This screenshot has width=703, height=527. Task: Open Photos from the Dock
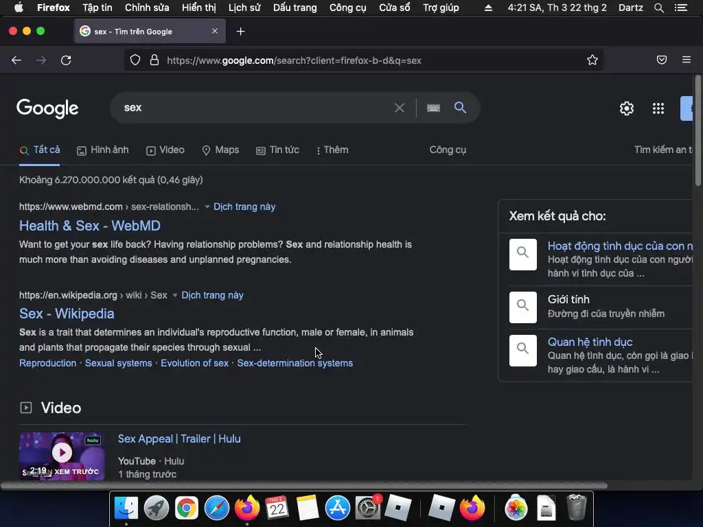516,508
